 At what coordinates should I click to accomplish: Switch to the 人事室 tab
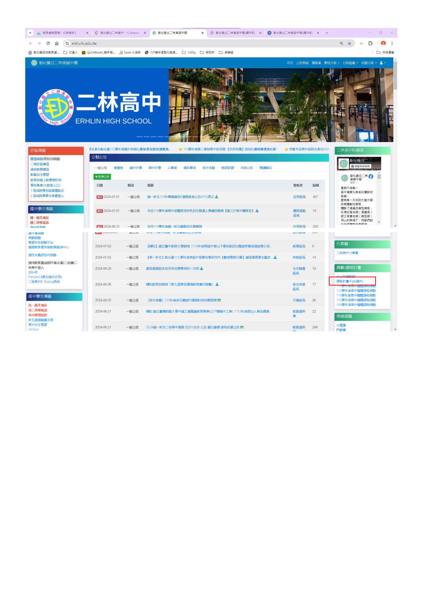point(172,168)
